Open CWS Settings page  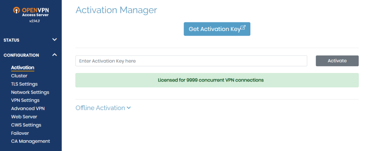[x=26, y=125]
